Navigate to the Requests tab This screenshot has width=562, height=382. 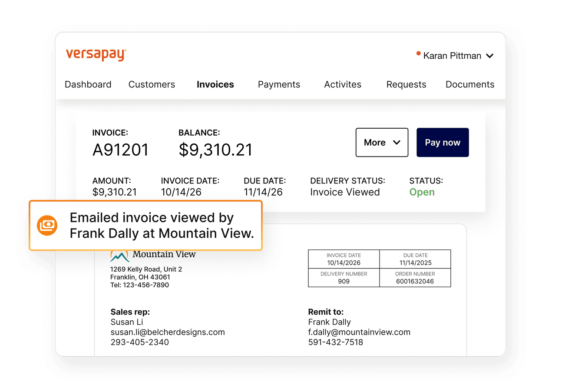(406, 84)
